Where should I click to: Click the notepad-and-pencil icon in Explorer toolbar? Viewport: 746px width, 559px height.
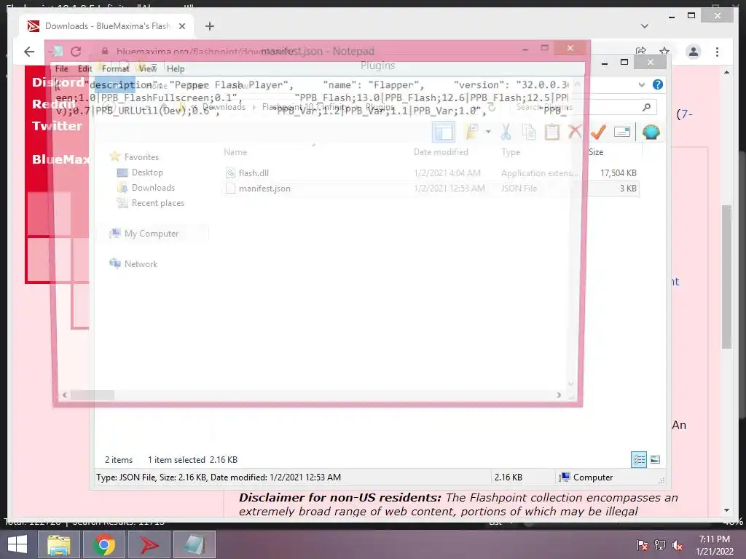pos(472,132)
